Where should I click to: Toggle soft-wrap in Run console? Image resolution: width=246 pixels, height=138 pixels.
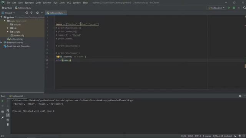tap(8, 111)
